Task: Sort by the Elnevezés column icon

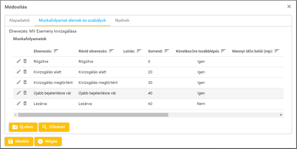Action: pos(56,51)
